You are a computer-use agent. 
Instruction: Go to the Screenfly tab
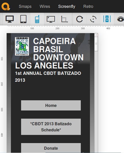(67, 7)
